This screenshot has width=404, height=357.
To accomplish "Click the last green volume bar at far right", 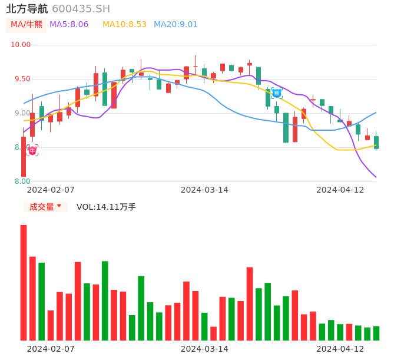I will pos(376,333).
